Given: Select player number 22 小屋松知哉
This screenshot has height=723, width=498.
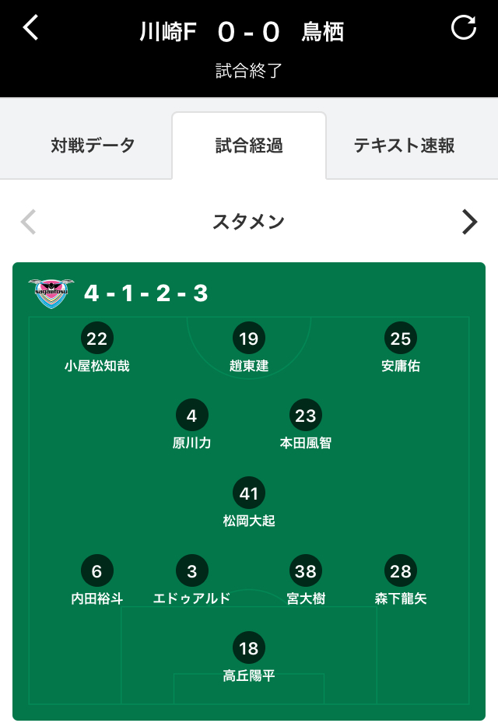Looking at the screenshot, I should (x=96, y=347).
